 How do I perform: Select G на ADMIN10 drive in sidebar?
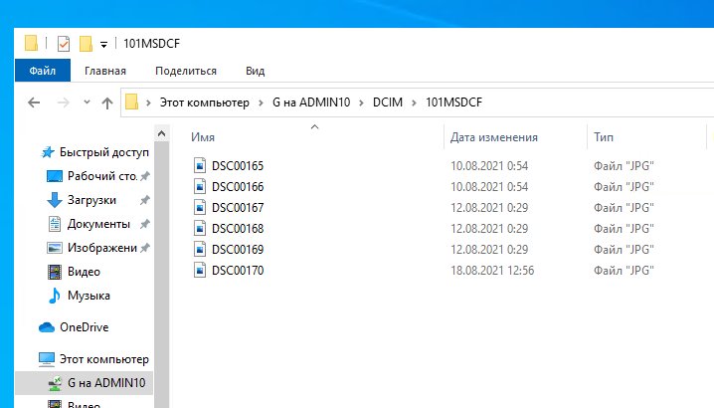(105, 382)
